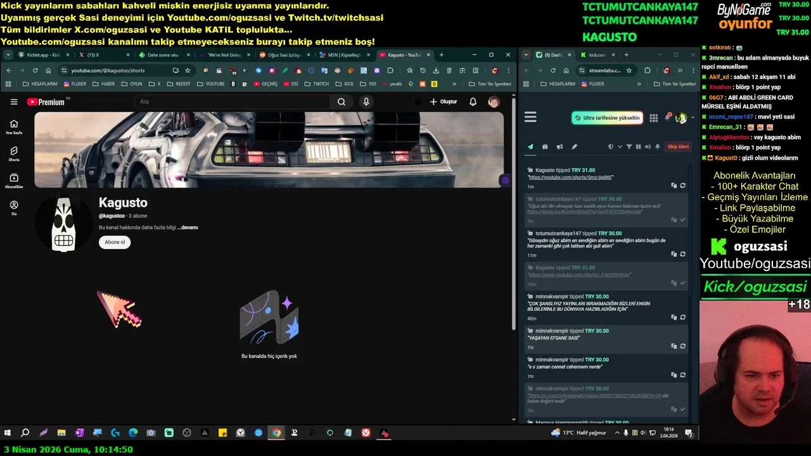Open YouTube notifications bell
This screenshot has width=811, height=456.
point(473,102)
